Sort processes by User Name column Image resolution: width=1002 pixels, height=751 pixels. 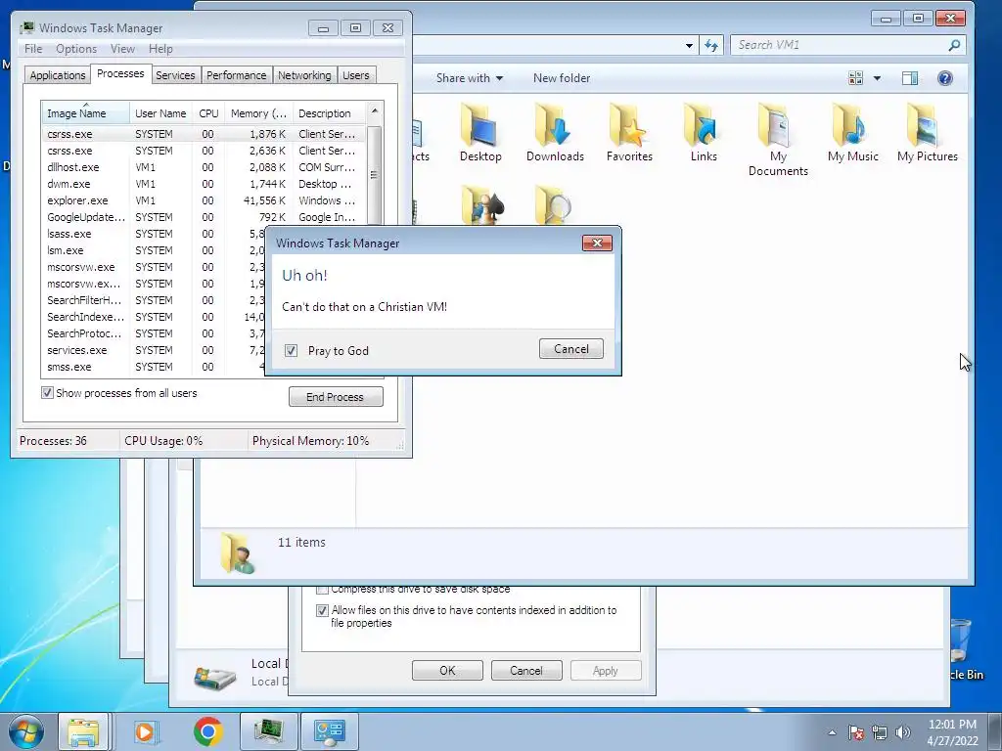click(160, 113)
